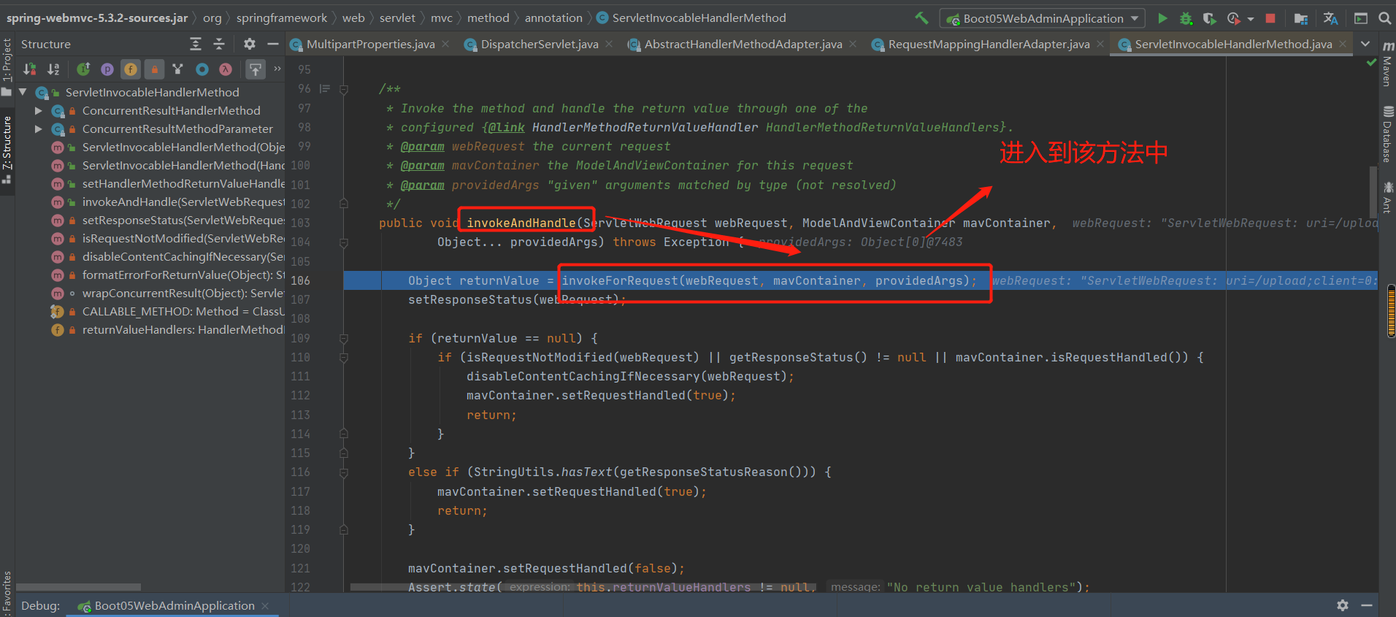
Task: Expand all nodes in the Structure panel
Action: [x=196, y=45]
